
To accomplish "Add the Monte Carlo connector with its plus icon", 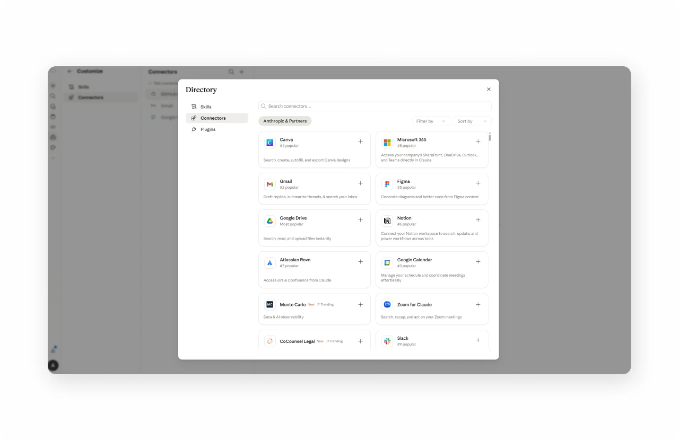I will point(360,305).
